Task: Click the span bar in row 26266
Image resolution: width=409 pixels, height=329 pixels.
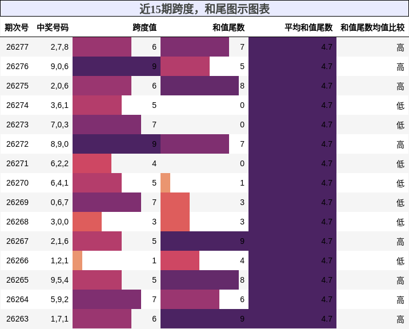Action: click(78, 260)
